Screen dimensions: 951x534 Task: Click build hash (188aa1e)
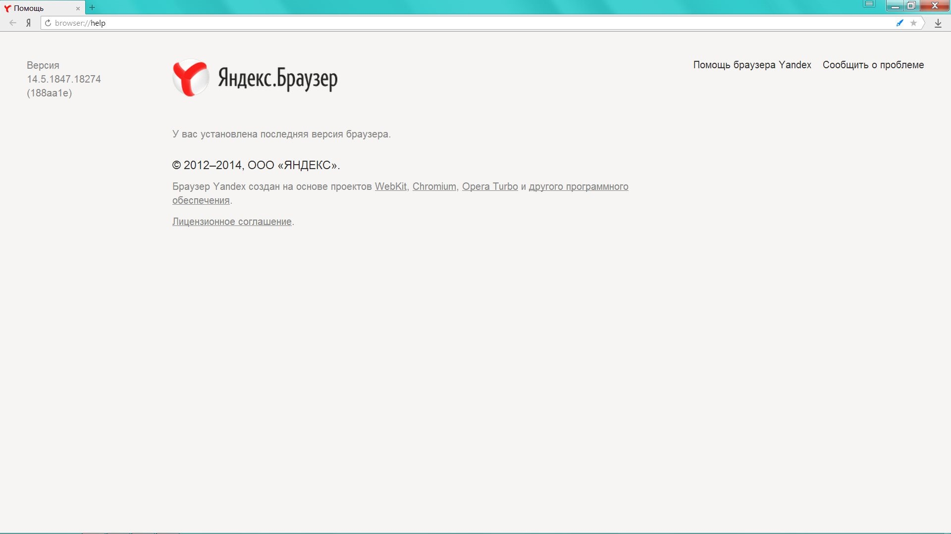(x=50, y=93)
